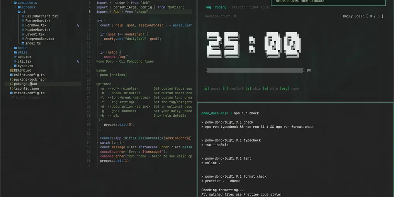
Task: Open FooterBar.tsx in the file tree
Action: [x=38, y=21]
